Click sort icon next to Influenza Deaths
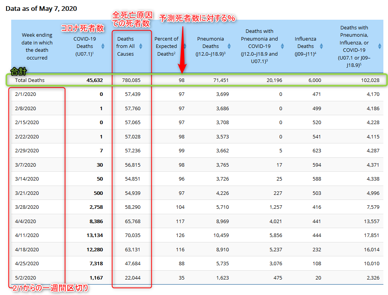388x295 pixels. coord(322,46)
